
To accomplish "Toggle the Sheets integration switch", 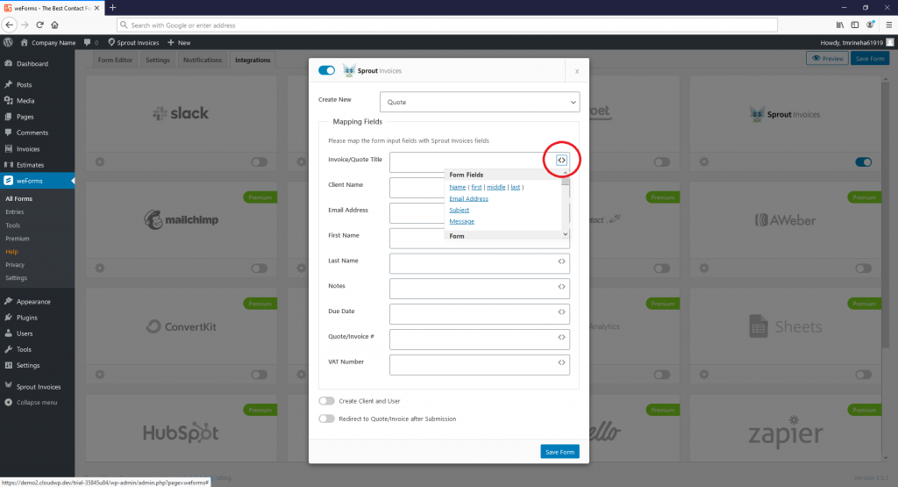I will point(864,375).
